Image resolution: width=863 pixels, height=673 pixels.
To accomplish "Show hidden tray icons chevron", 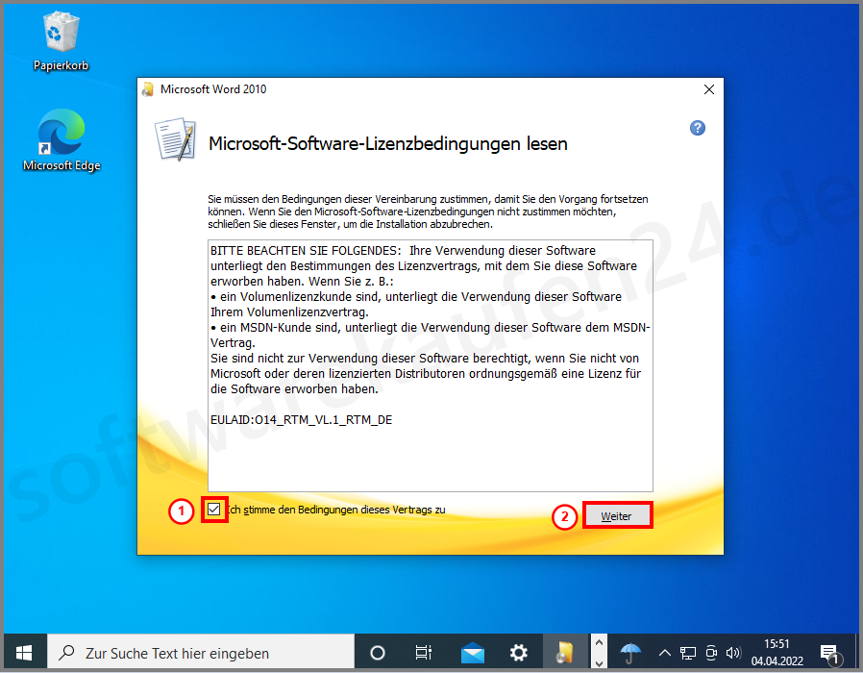I will pos(664,653).
